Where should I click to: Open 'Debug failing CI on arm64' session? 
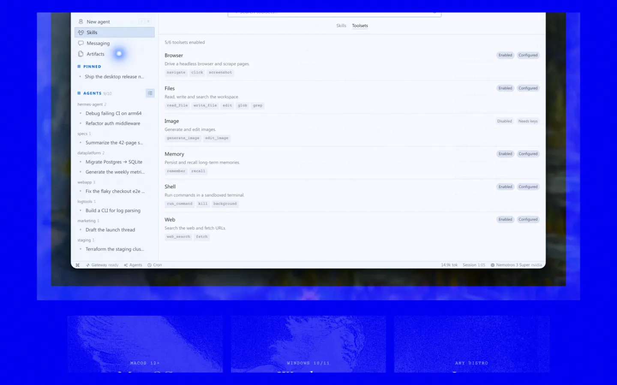(x=114, y=113)
